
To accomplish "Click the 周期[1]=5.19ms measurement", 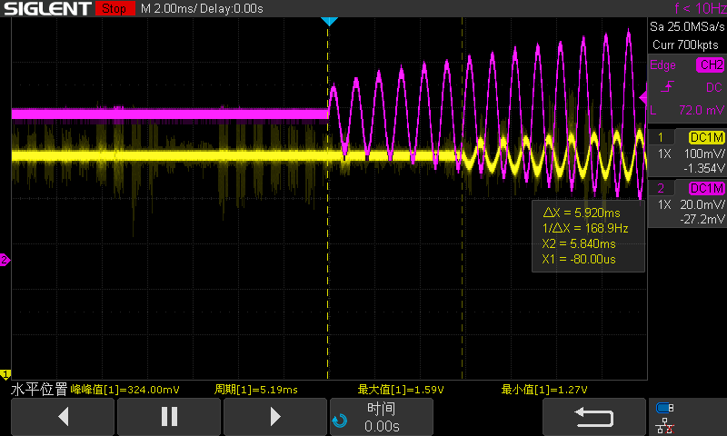I will tap(256, 390).
